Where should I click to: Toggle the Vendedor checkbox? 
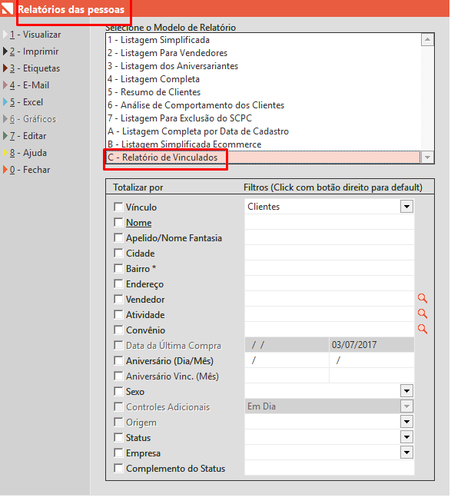(x=118, y=299)
